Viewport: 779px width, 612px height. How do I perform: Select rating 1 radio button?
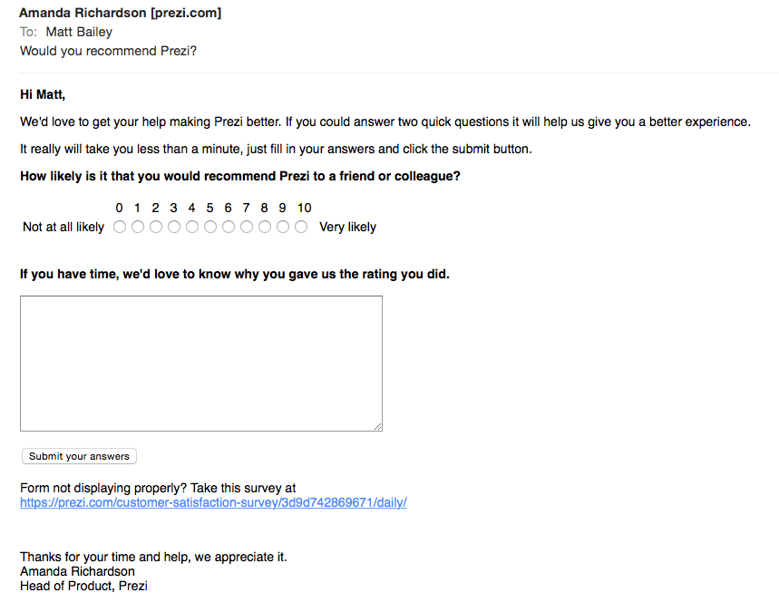(138, 227)
